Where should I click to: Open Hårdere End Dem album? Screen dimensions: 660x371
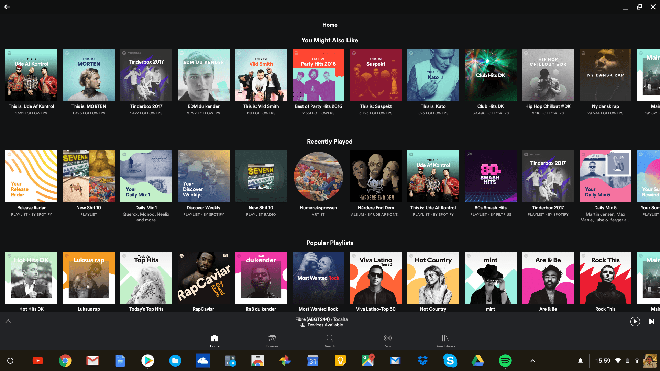(x=376, y=176)
